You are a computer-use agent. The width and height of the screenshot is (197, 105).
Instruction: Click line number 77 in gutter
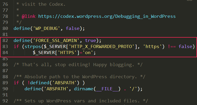5,10
